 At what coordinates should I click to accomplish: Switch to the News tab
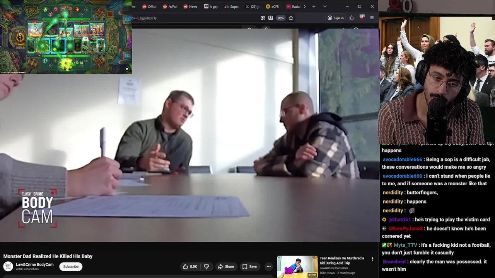pyautogui.click(x=190, y=7)
